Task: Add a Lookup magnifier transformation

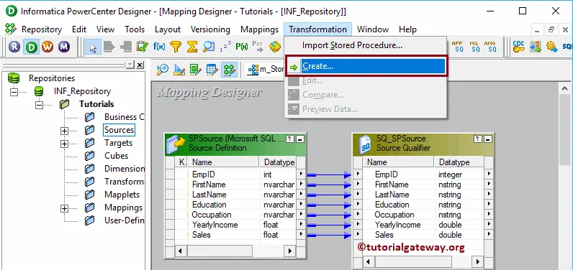Action: point(209,47)
